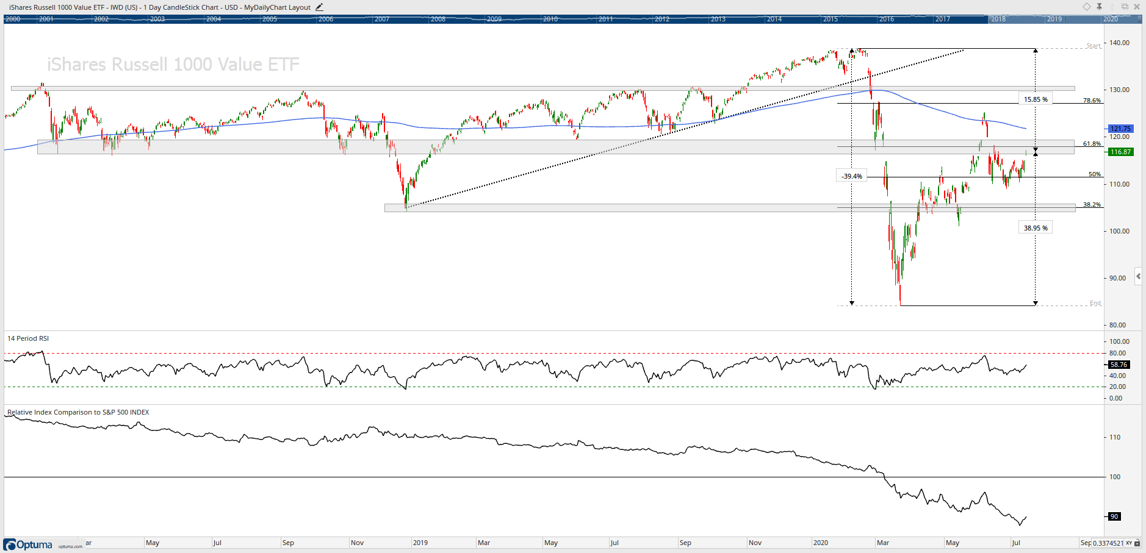The height and width of the screenshot is (553, 1146).
Task: Select the 121.75 moving average price tag
Action: [1120, 129]
